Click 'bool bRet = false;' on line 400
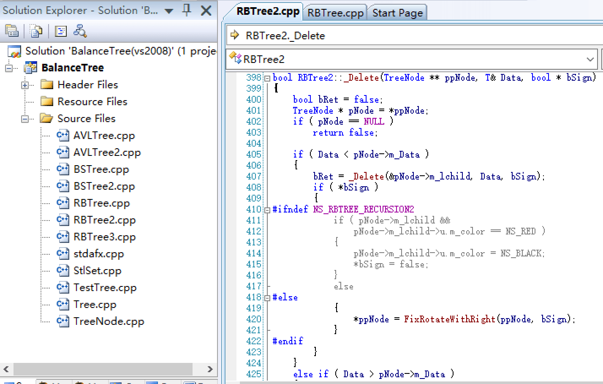The width and height of the screenshot is (603, 384). click(338, 100)
